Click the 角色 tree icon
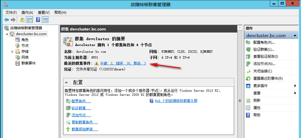The image size is (301, 138). click(x=17, y=40)
